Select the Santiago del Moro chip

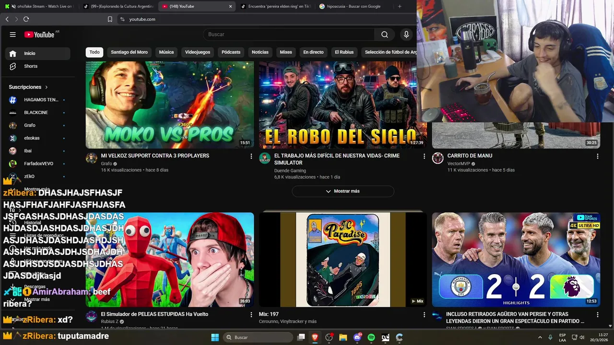click(x=130, y=52)
